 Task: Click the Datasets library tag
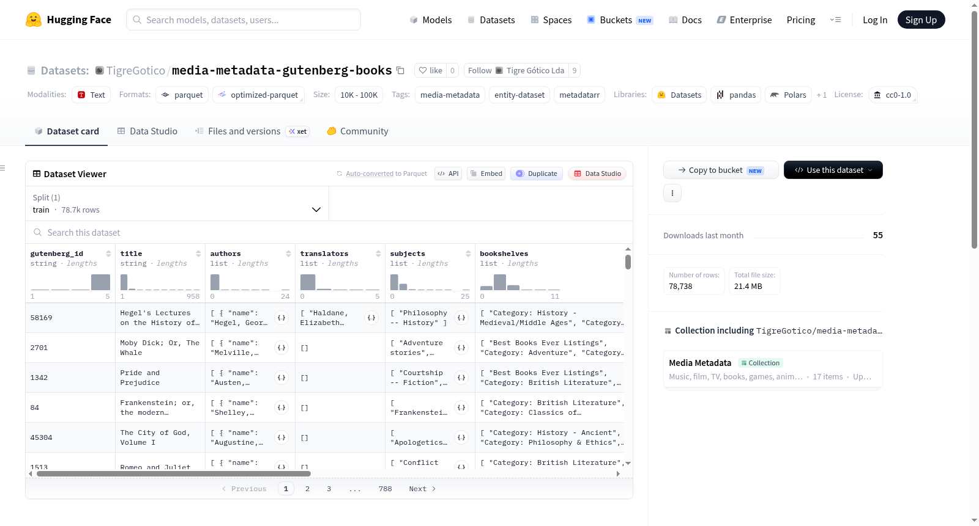[x=679, y=95]
